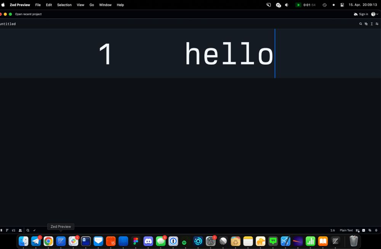This screenshot has height=249, width=381.
Task: Open the user avatar dropdown menu
Action: pos(375,14)
